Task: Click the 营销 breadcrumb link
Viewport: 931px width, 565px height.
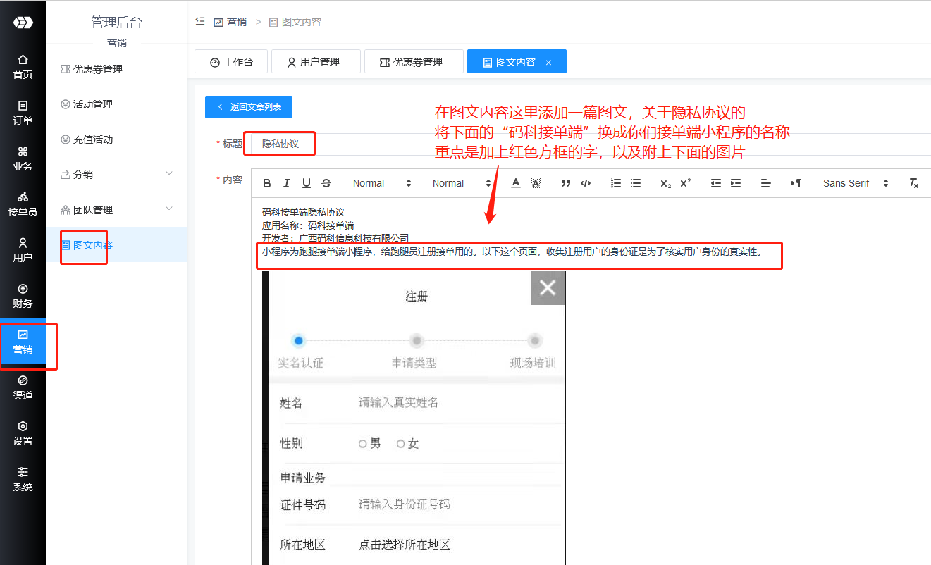Action: click(230, 22)
